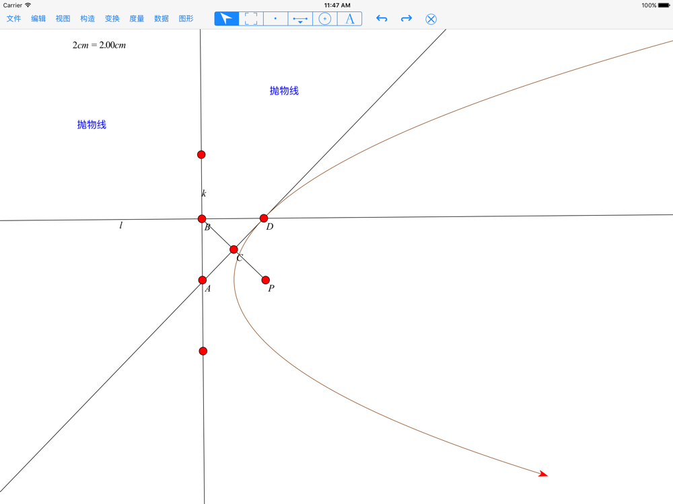Open the 视图 menu
The image size is (673, 504).
(63, 19)
